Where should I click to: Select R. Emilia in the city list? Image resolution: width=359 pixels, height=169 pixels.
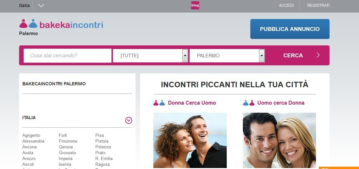tap(104, 158)
